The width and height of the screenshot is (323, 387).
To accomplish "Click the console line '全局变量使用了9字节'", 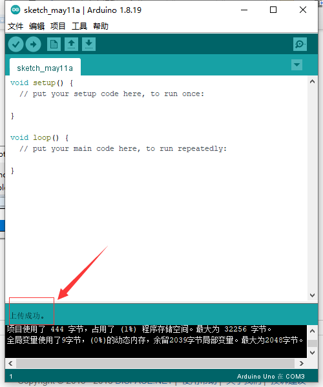I will tap(155, 340).
